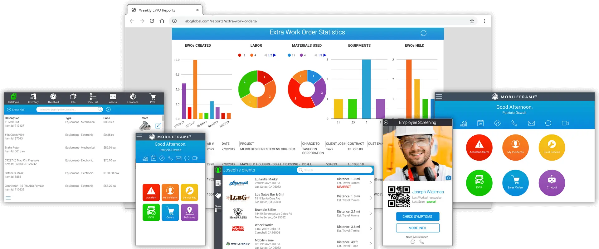Edit the 1" Lock Nut item
599x249 pixels.
coord(158,126)
